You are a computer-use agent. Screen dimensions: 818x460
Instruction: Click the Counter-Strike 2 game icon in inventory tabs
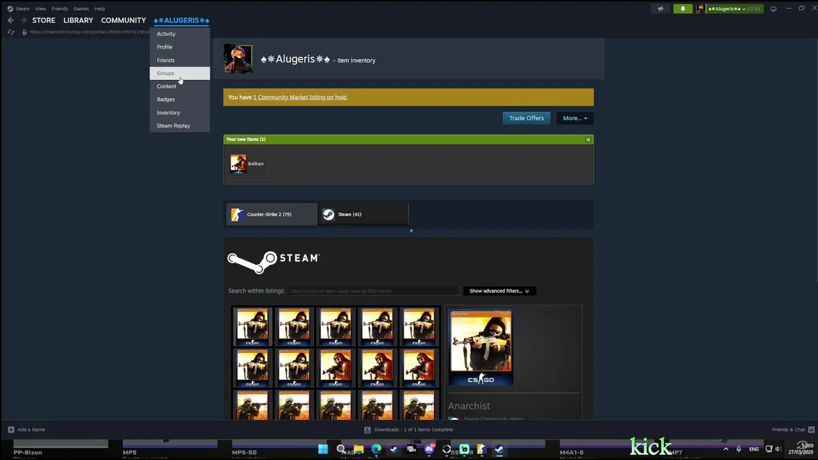[x=237, y=215]
